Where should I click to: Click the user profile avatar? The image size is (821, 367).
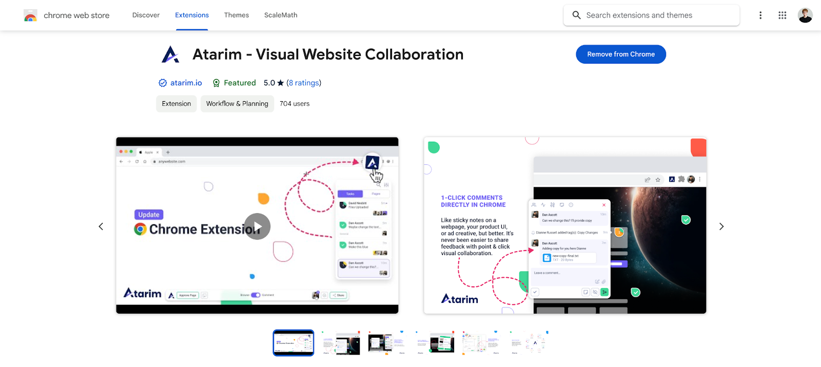805,15
